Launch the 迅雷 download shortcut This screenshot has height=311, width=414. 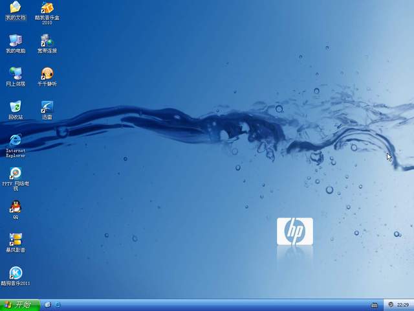pyautogui.click(x=47, y=107)
